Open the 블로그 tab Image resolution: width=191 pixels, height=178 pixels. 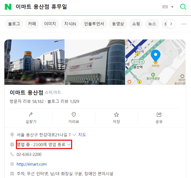click(14, 24)
